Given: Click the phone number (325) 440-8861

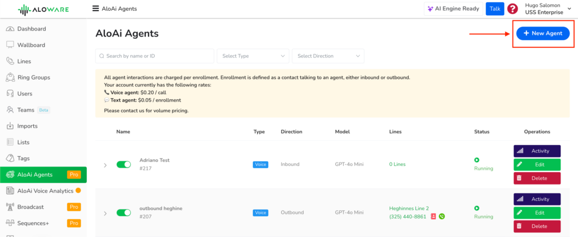Looking at the screenshot, I should pos(408,217).
